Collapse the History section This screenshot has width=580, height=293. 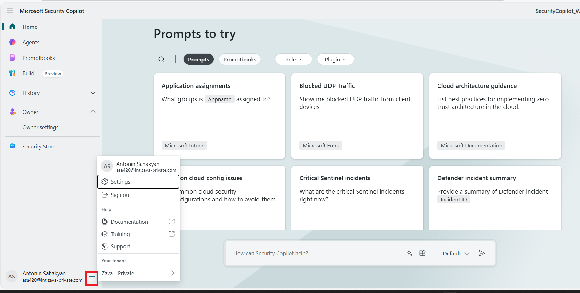(93, 93)
